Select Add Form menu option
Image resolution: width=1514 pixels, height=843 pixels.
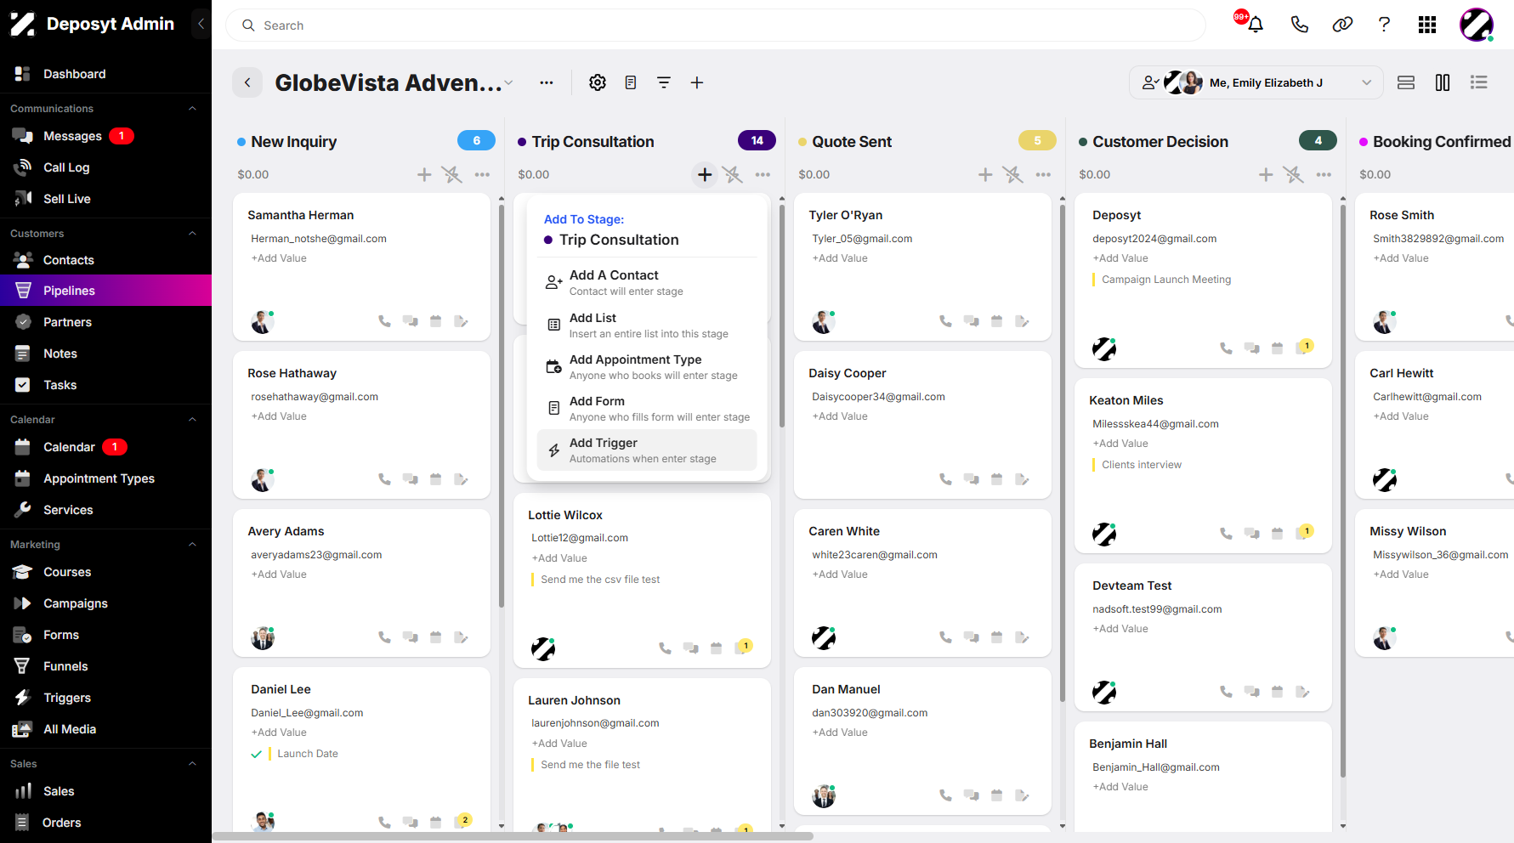pyautogui.click(x=647, y=409)
